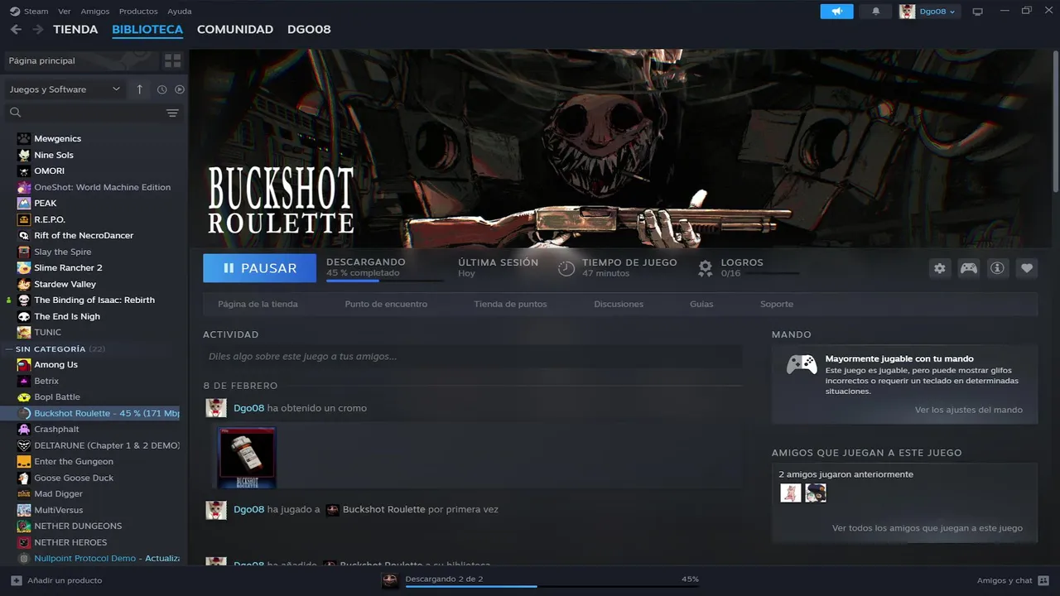
Task: Open Punto de encuentro link
Action: coord(386,304)
